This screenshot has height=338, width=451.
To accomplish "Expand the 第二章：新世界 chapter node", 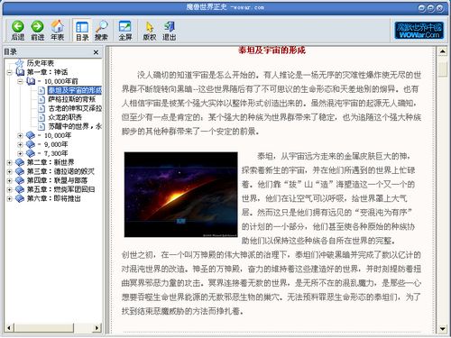I will point(9,162).
